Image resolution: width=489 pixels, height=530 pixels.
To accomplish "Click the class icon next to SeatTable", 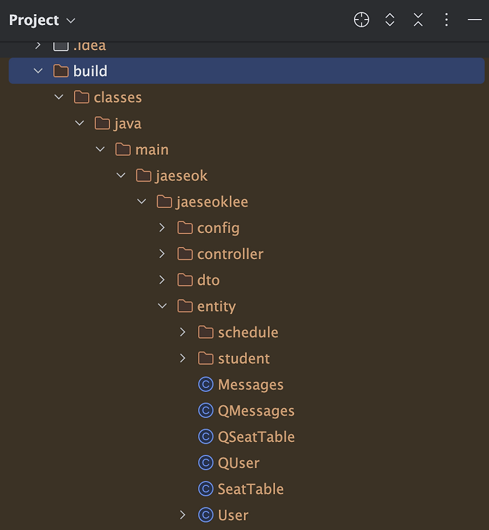I will (x=206, y=489).
